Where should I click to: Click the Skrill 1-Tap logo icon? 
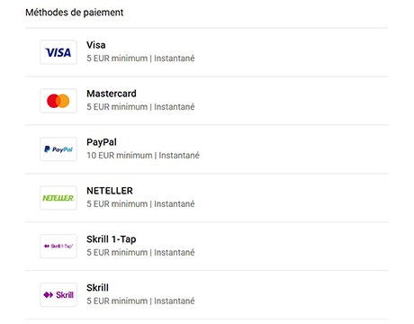(58, 247)
